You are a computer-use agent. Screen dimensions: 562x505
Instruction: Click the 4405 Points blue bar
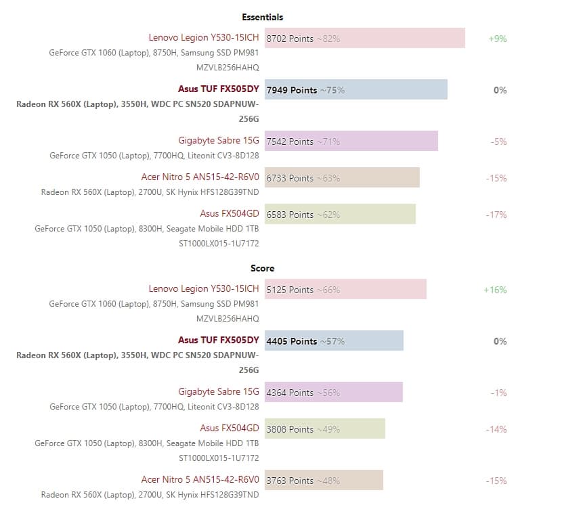[334, 341]
